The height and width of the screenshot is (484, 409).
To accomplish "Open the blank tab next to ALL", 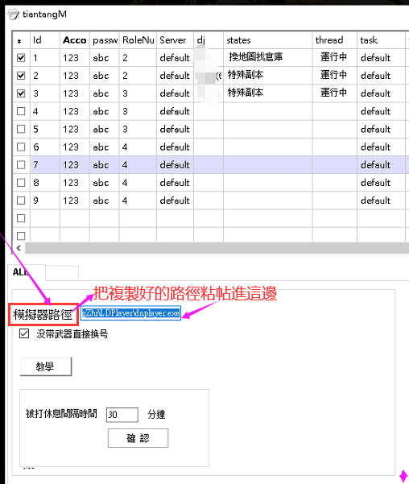I will tap(62, 274).
